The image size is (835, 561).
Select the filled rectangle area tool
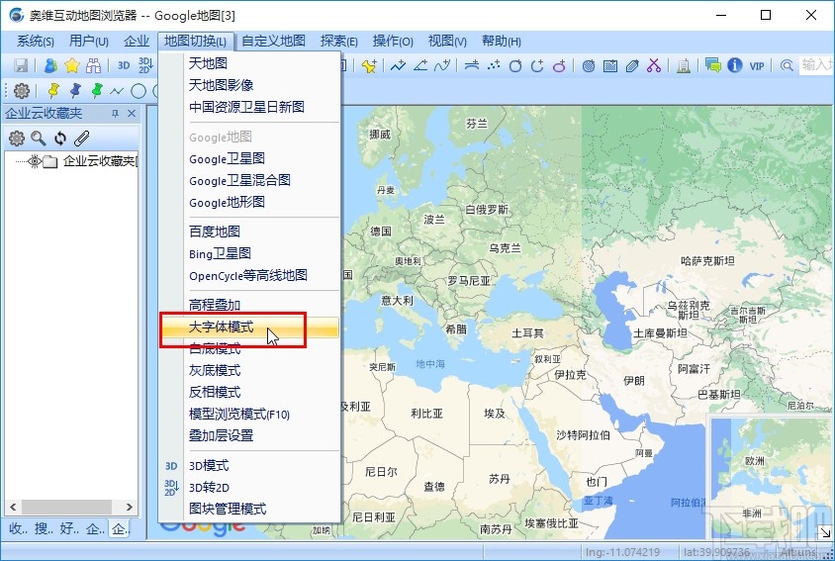click(x=610, y=65)
